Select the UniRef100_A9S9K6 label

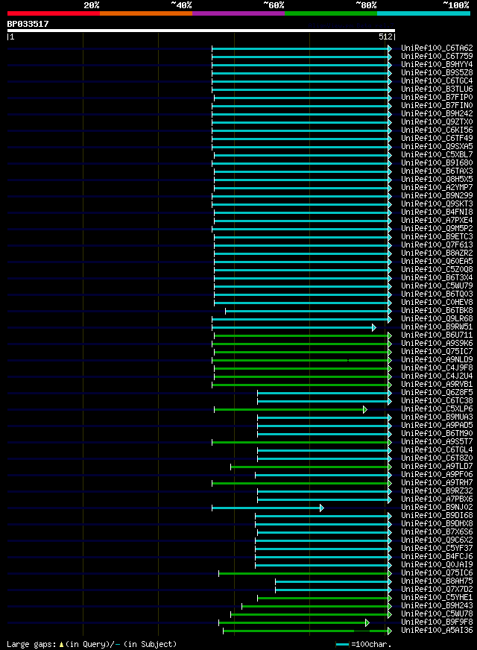(437, 343)
